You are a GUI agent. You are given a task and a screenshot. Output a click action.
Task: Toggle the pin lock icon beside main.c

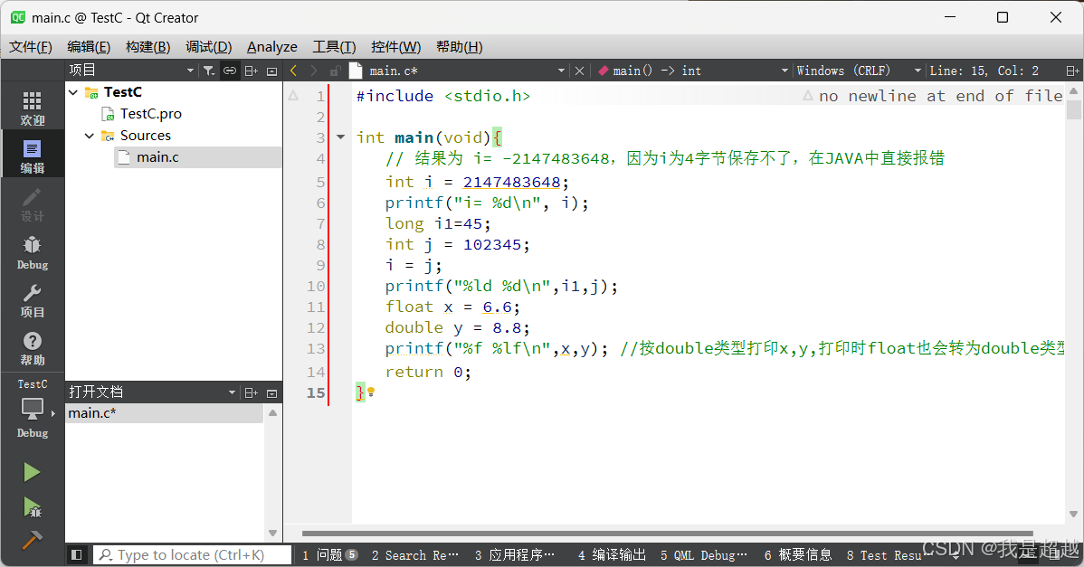coord(336,70)
